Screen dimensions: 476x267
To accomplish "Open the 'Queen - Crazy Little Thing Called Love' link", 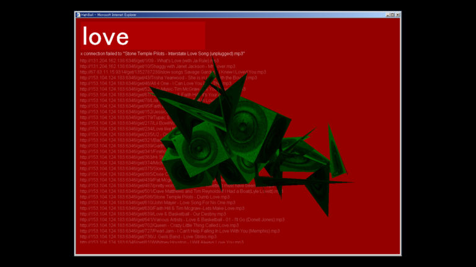I will 159,226.
